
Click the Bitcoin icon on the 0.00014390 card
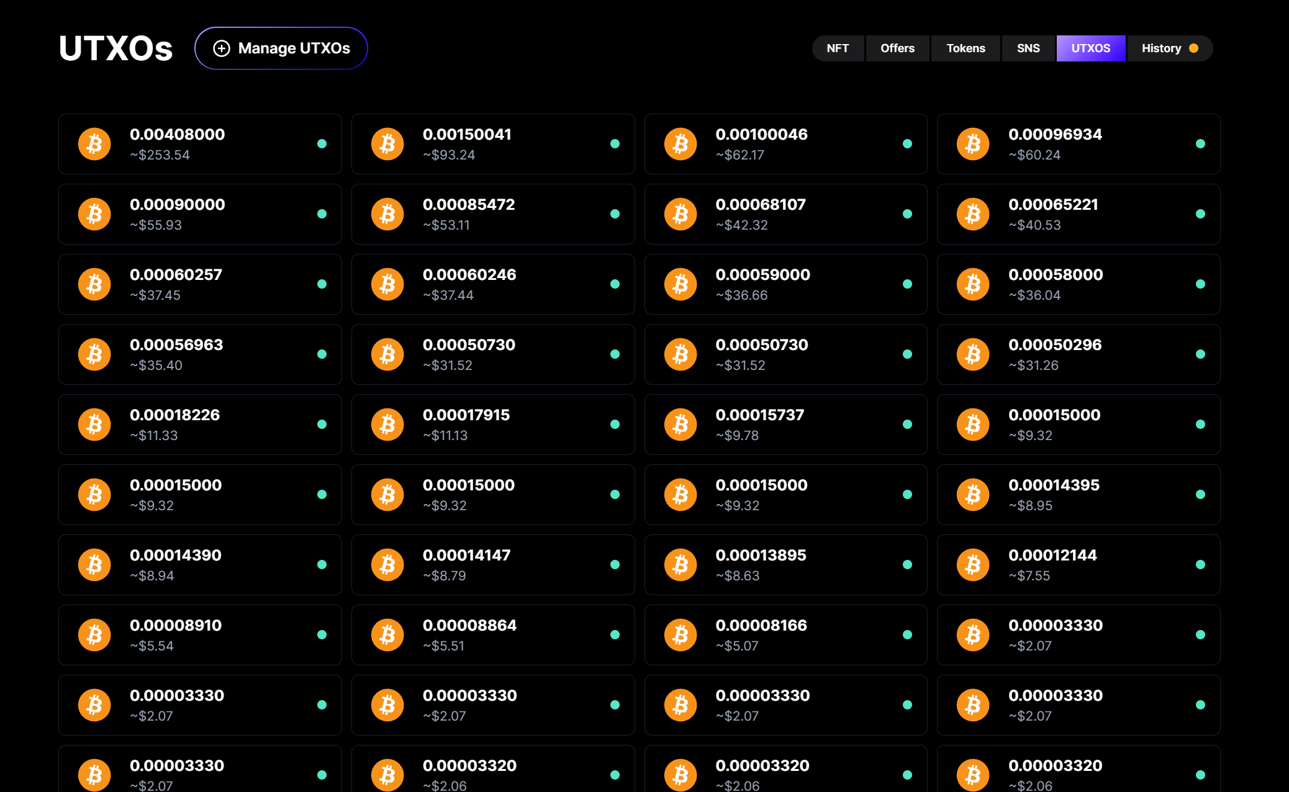click(94, 565)
